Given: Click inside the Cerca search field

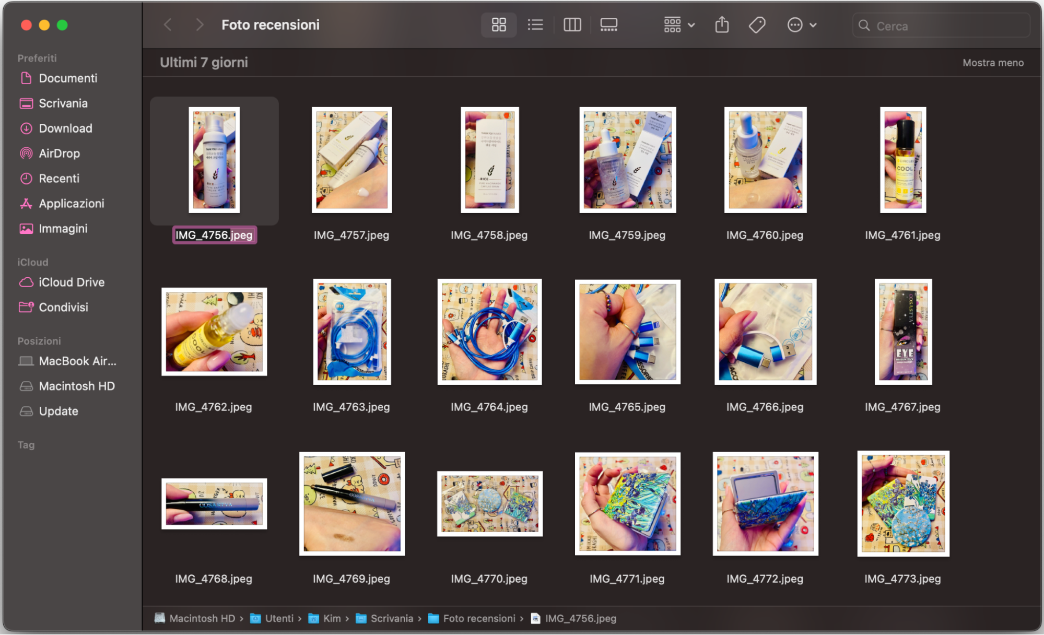Looking at the screenshot, I should [x=940, y=26].
